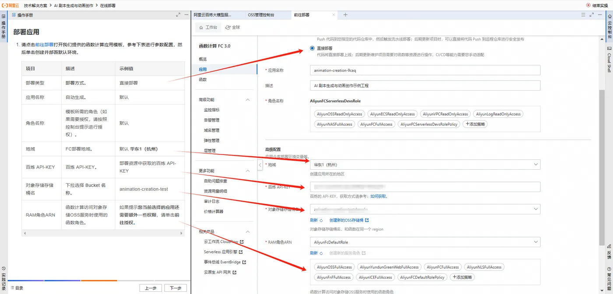The image size is (613, 294).
Task: Click the 结束实操 button
Action: click(597, 5)
